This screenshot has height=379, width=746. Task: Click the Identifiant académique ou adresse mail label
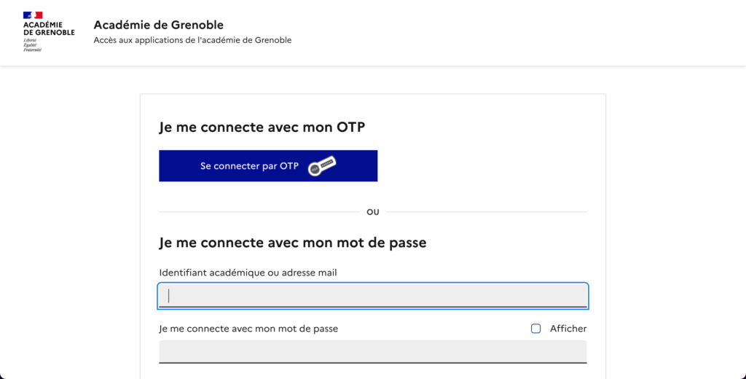pos(248,273)
